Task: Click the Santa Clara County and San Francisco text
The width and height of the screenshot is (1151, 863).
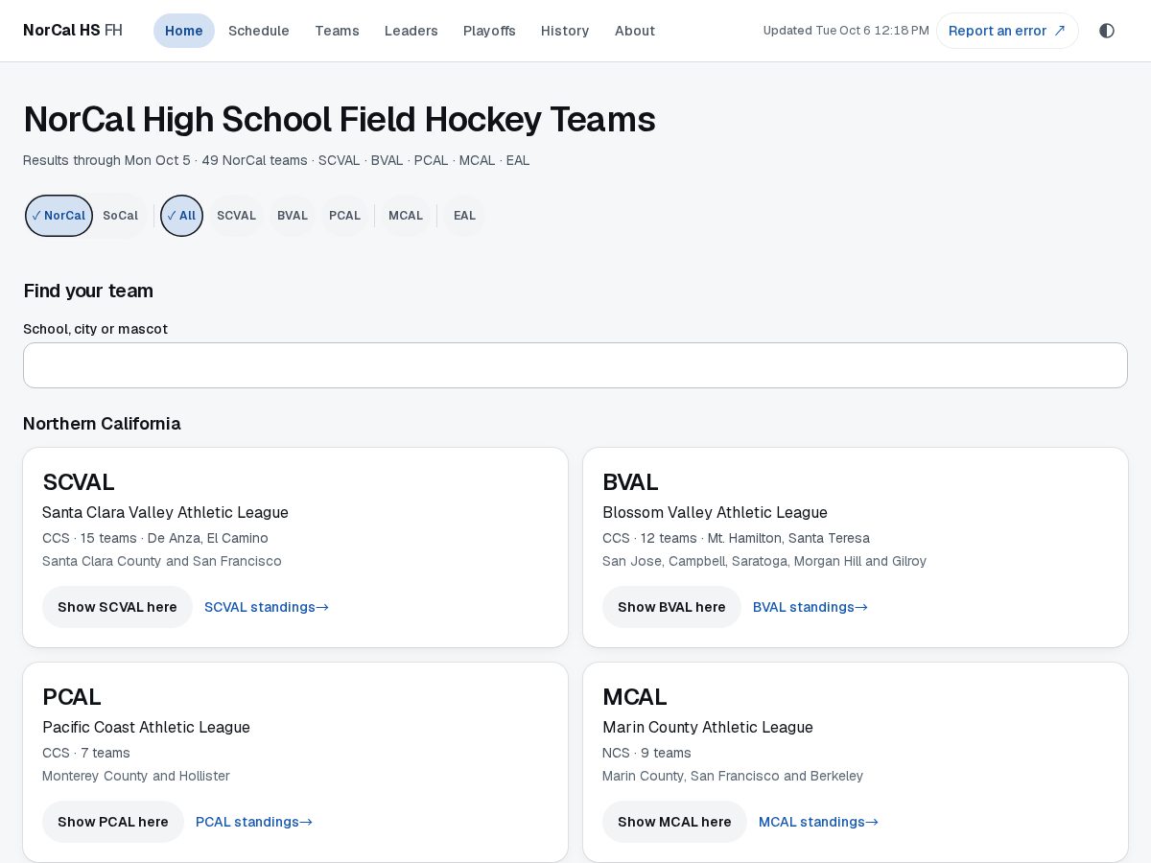Action: tap(162, 561)
